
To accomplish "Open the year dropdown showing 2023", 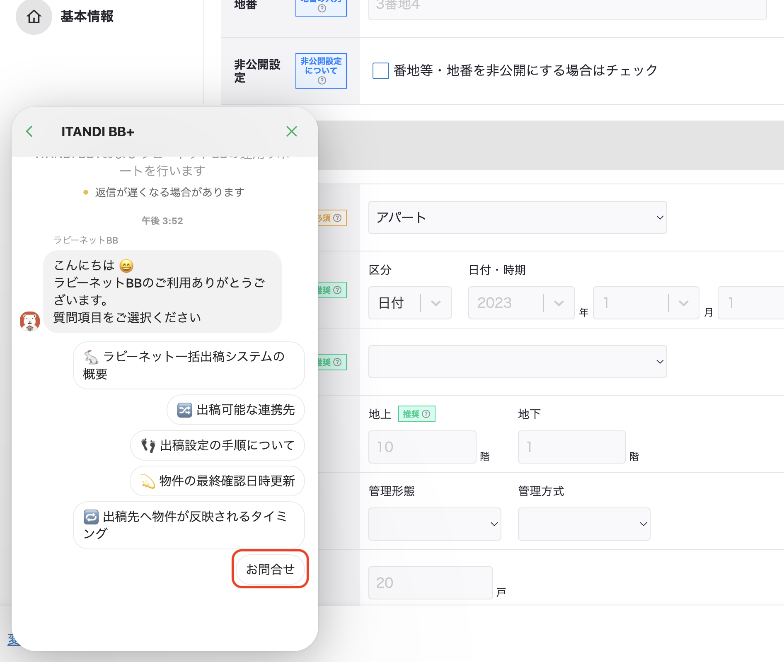I will tap(521, 303).
